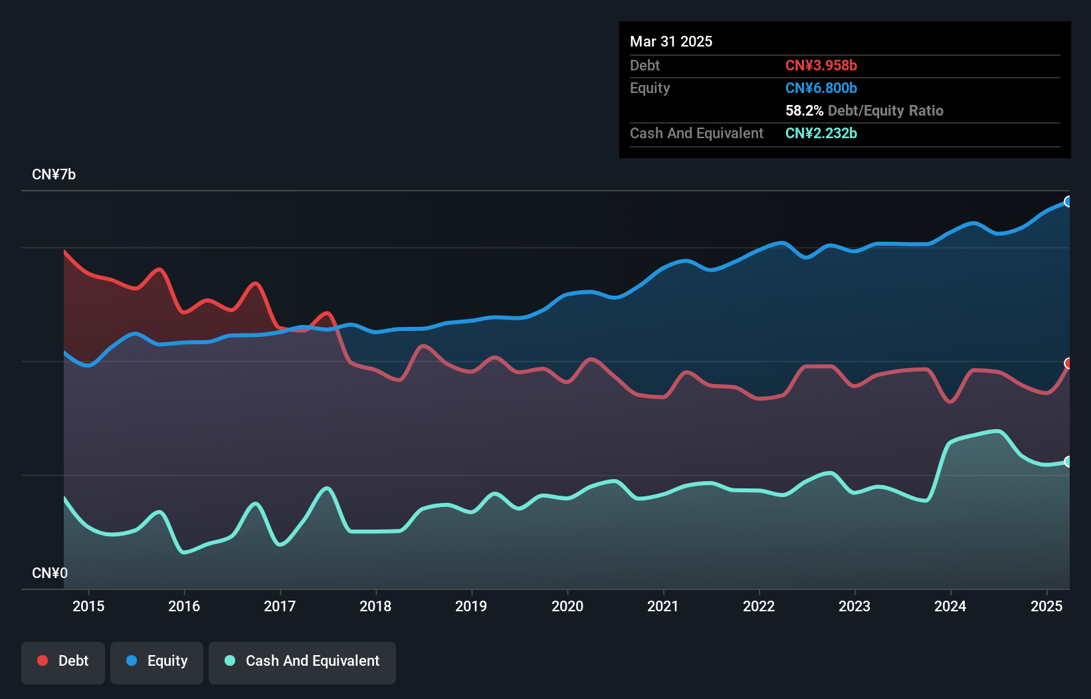This screenshot has width=1091, height=699.
Task: Click the 2019 x-axis label
Action: click(x=471, y=606)
